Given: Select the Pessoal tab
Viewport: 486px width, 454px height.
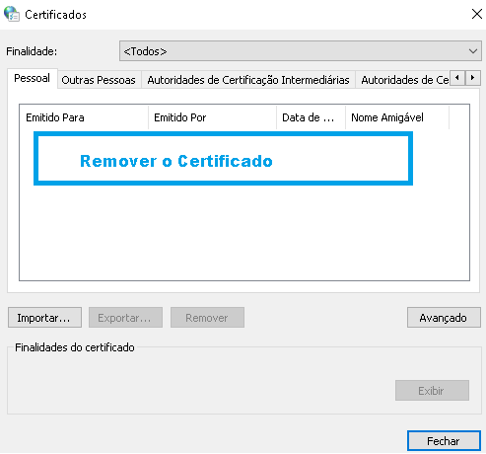Looking at the screenshot, I should click(33, 78).
